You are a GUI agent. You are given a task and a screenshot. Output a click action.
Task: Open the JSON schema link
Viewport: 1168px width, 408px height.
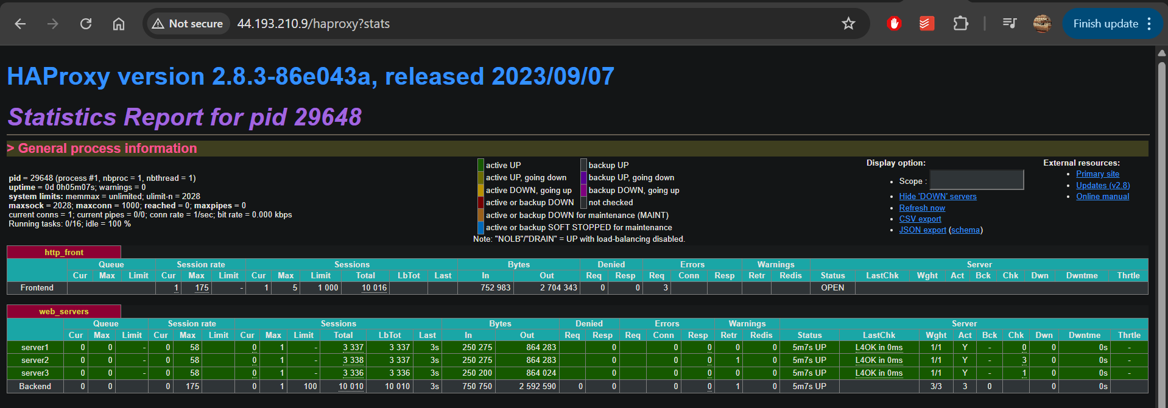pyautogui.click(x=966, y=230)
